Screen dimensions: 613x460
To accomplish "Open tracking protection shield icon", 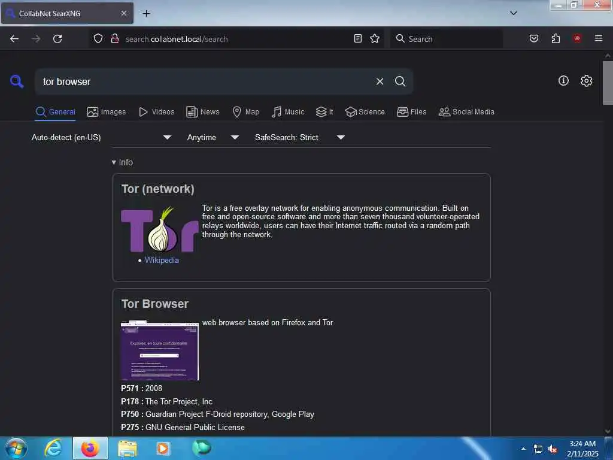I will pyautogui.click(x=98, y=38).
